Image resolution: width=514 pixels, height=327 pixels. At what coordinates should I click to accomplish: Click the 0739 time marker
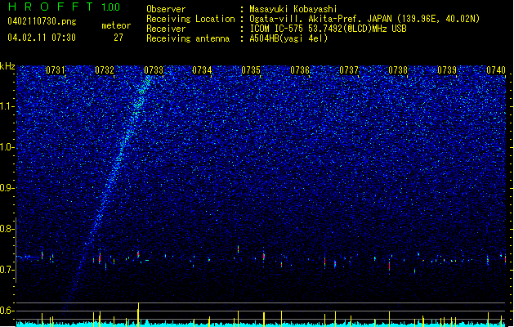[x=447, y=70]
